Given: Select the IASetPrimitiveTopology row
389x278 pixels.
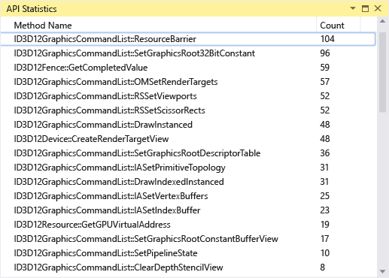Looking at the screenshot, I should pos(188,168).
